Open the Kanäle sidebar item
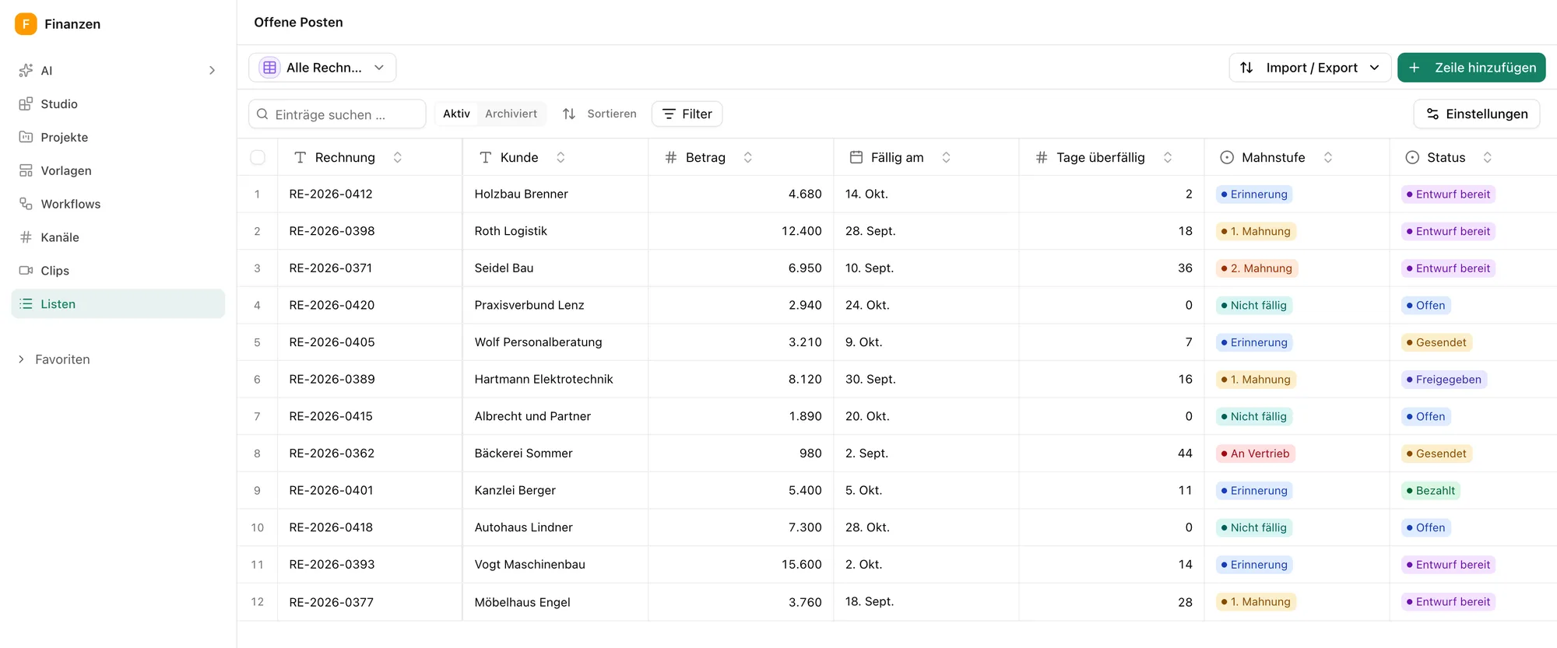The height and width of the screenshot is (648, 1557). (118, 238)
